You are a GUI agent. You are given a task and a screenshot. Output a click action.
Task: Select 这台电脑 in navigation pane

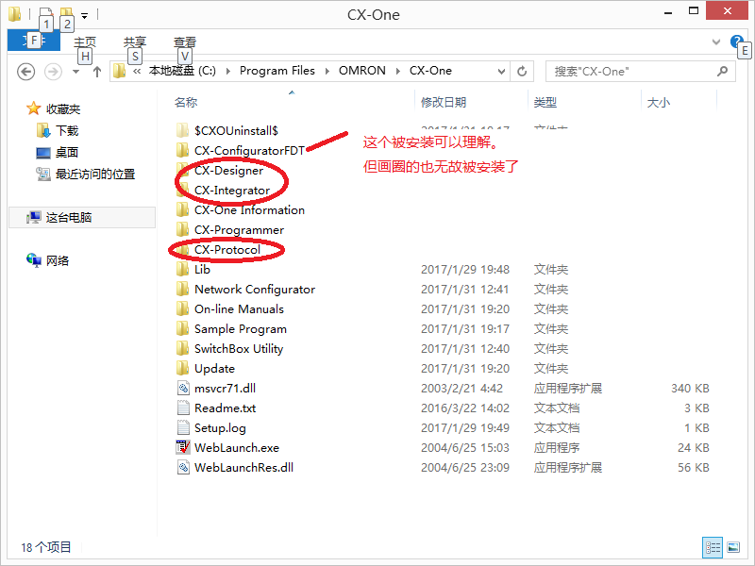click(68, 217)
